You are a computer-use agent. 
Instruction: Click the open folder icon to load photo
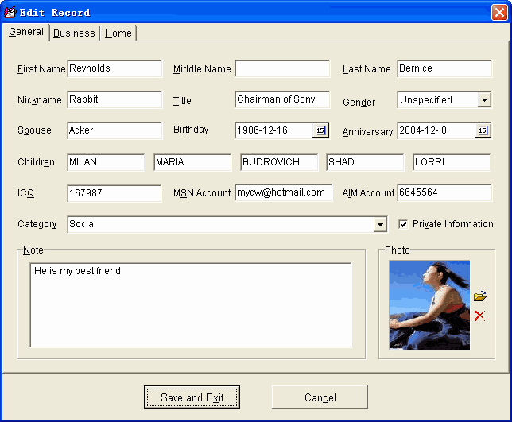pos(479,296)
